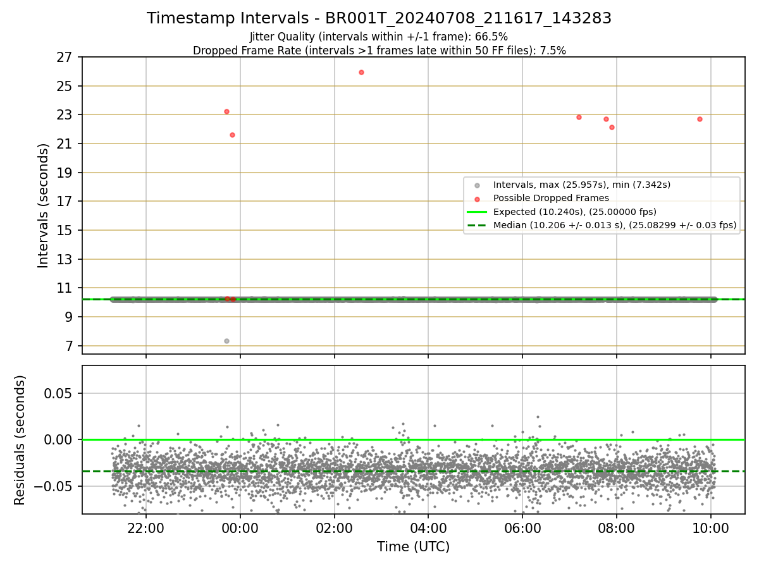Click the red point near 22 seconds just before 08:00
The height and width of the screenshot is (569, 759).
(x=612, y=127)
